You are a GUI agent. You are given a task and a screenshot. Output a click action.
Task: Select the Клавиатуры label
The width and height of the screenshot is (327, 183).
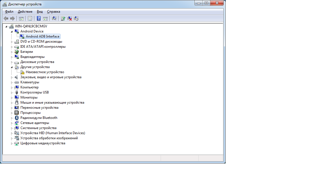point(30,82)
